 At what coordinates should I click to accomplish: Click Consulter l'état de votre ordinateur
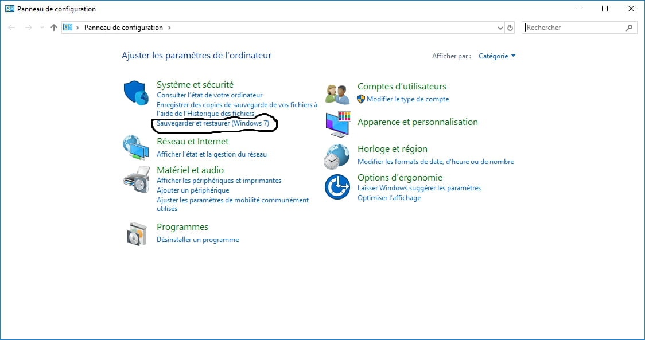pyautogui.click(x=209, y=95)
